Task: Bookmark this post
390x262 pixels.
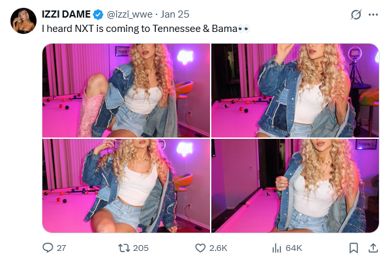Action: click(353, 248)
